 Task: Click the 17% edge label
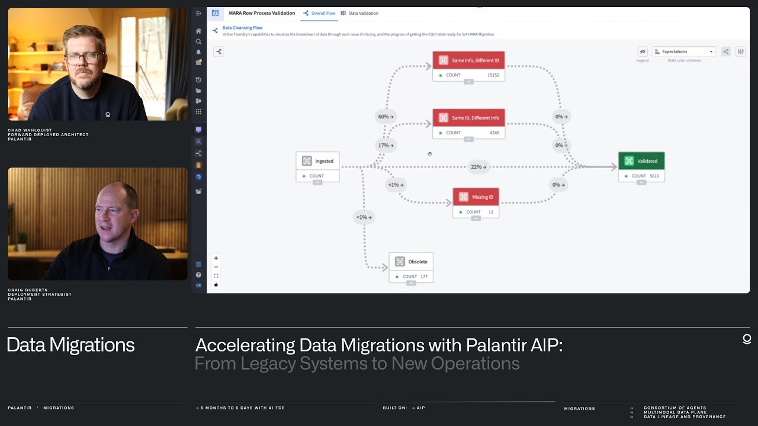point(386,146)
